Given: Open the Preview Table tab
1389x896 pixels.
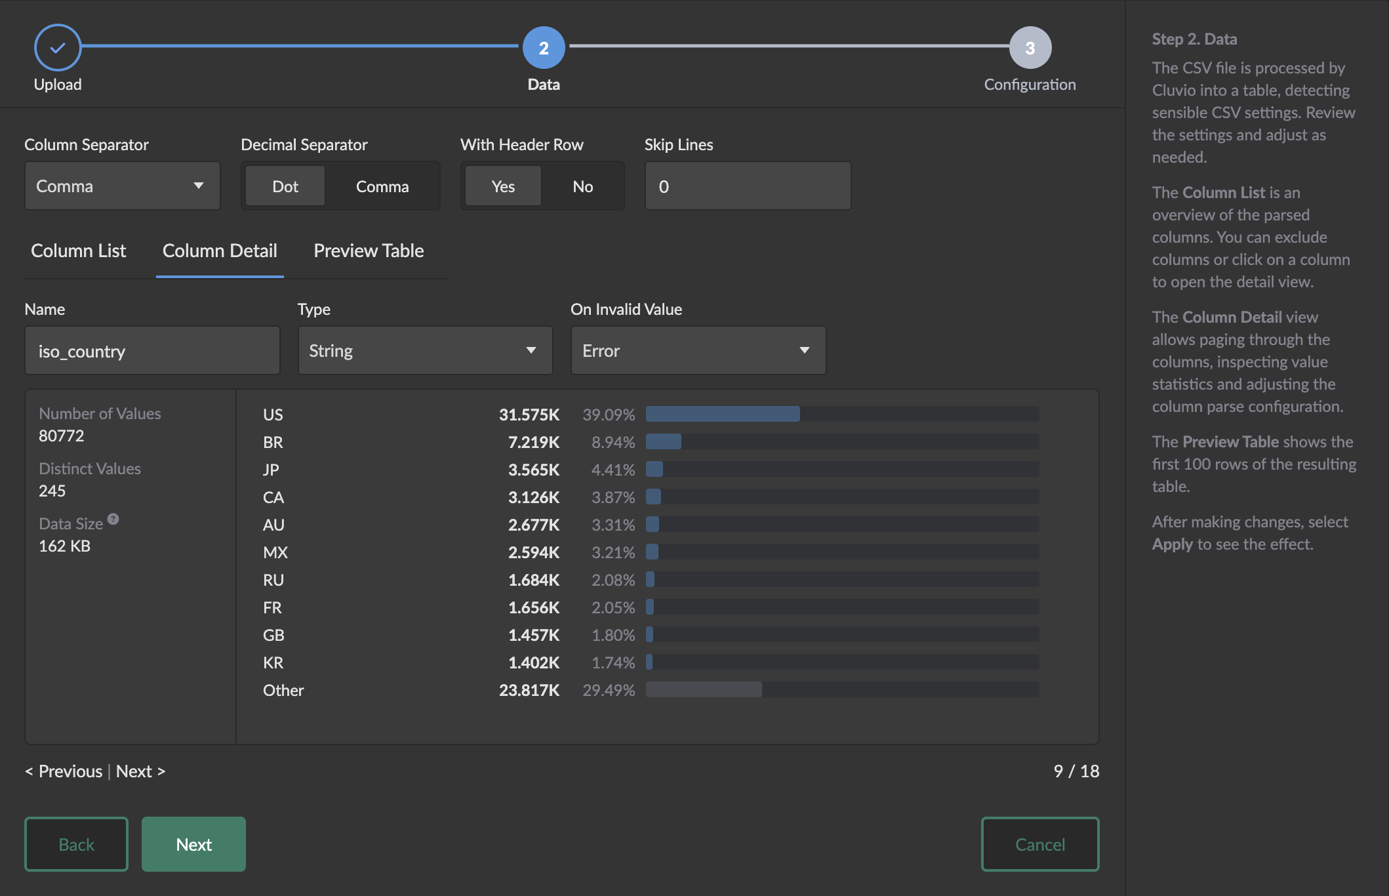Looking at the screenshot, I should 369,251.
